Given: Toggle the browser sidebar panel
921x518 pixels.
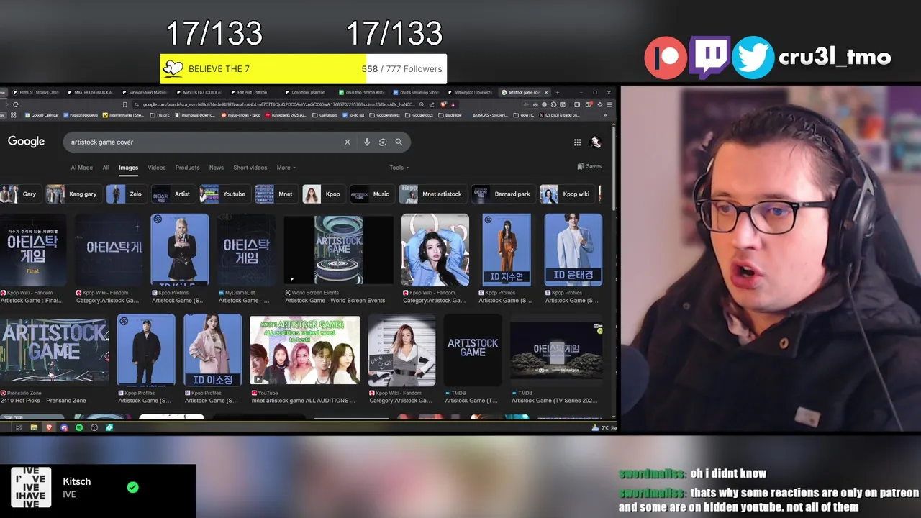Looking at the screenshot, I should [x=576, y=104].
